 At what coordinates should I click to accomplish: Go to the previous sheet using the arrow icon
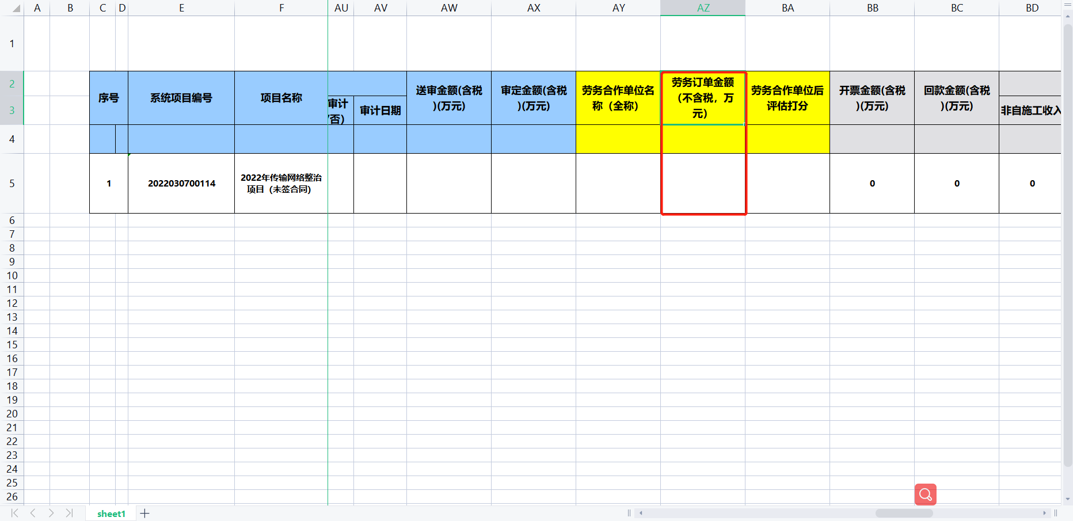(33, 513)
